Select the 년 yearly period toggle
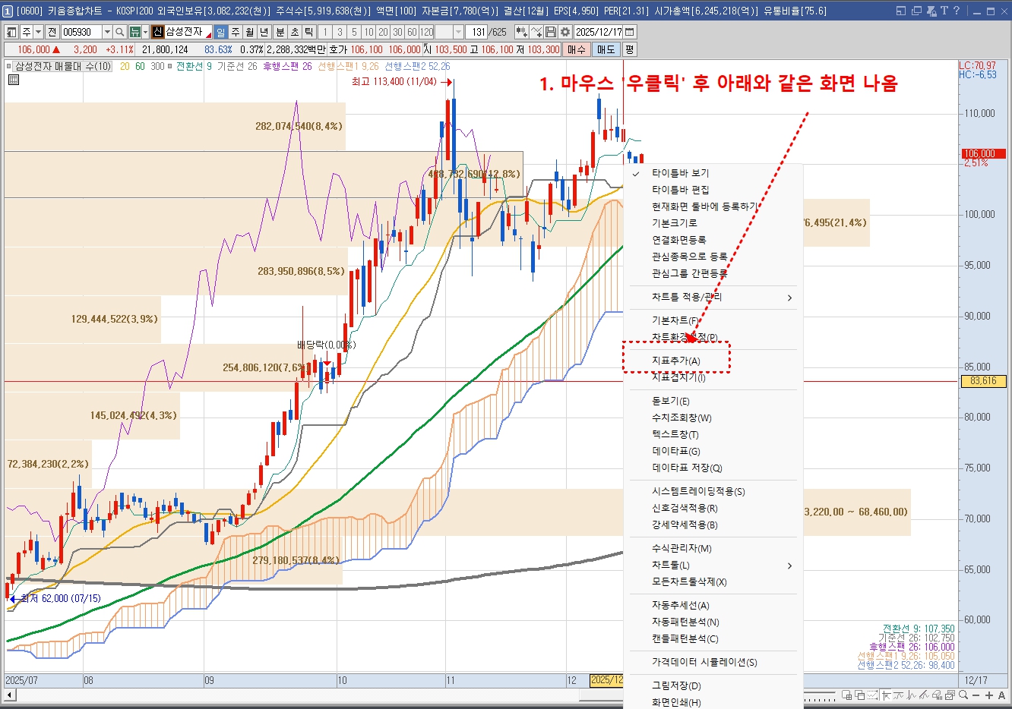 point(264,32)
